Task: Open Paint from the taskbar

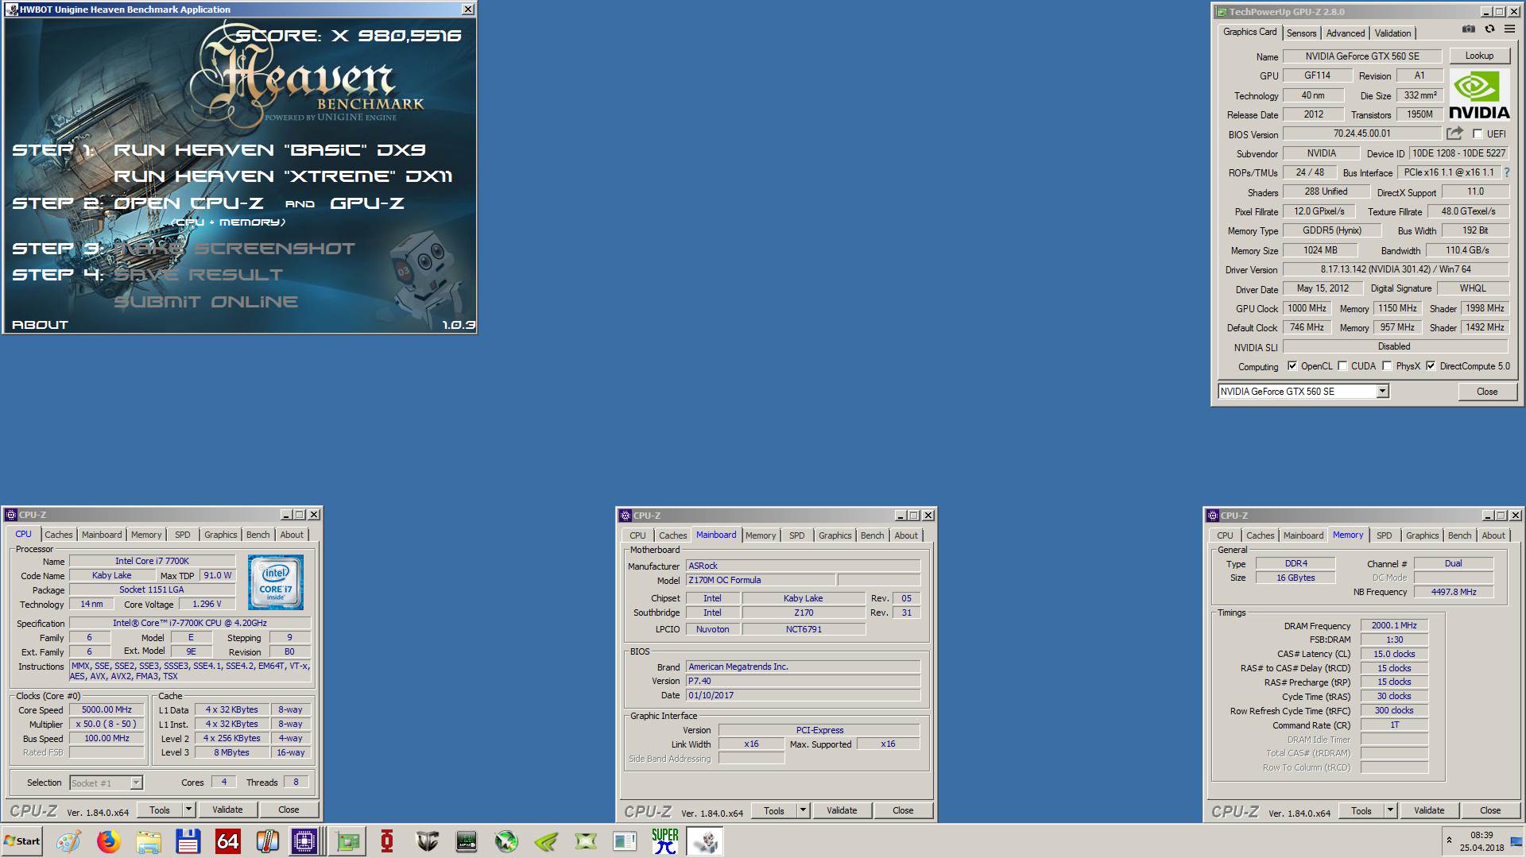Action: pyautogui.click(x=68, y=841)
